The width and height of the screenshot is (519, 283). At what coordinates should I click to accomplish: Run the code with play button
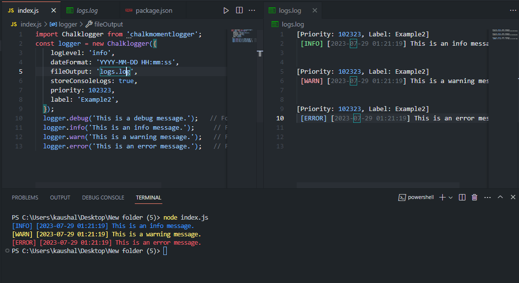point(226,11)
